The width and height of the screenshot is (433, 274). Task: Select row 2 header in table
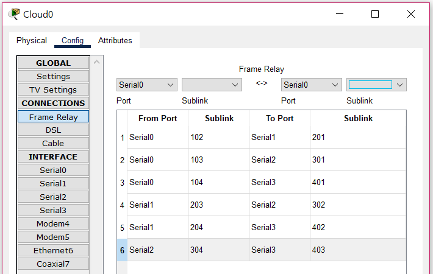coord(122,160)
